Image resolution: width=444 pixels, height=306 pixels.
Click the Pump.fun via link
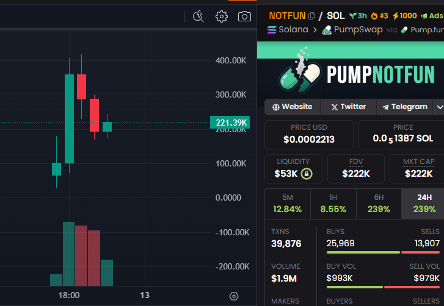click(427, 30)
